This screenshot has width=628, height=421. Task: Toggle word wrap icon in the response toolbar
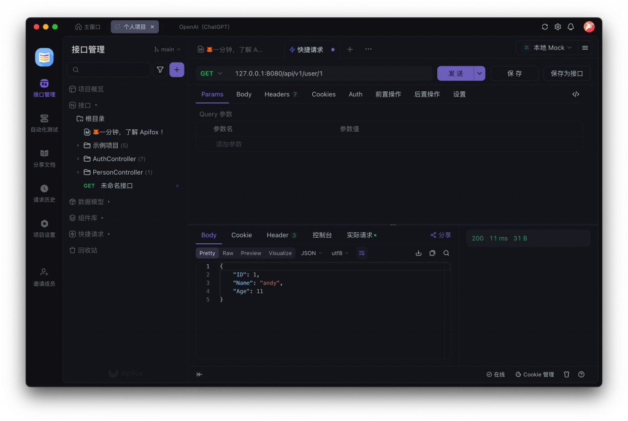pyautogui.click(x=362, y=253)
